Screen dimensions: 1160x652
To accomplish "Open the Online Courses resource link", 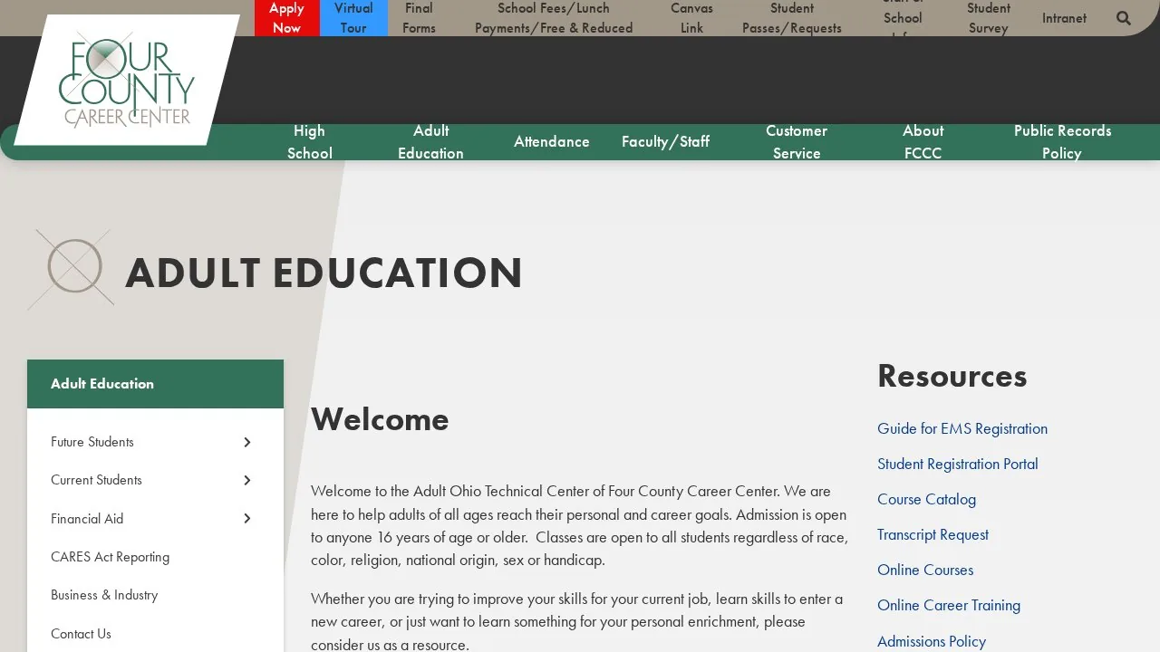I will 925,570.
